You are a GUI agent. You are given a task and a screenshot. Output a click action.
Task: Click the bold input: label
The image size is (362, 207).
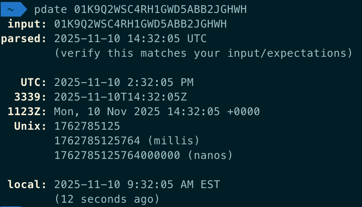pos(27,24)
